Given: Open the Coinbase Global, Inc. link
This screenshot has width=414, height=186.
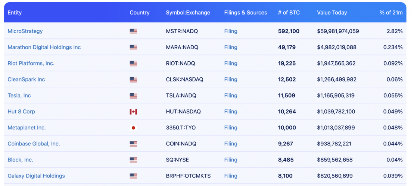Looking at the screenshot, I should coord(34,144).
